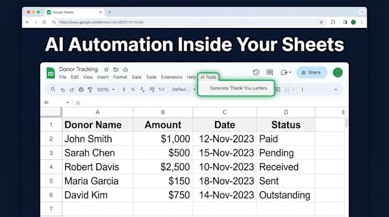Go back in the browser
The height and width of the screenshot is (217, 389).
27,22
